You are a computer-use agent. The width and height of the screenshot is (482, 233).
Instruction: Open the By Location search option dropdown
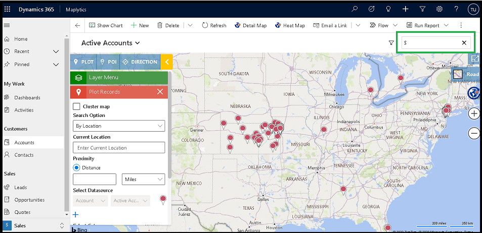pos(119,126)
